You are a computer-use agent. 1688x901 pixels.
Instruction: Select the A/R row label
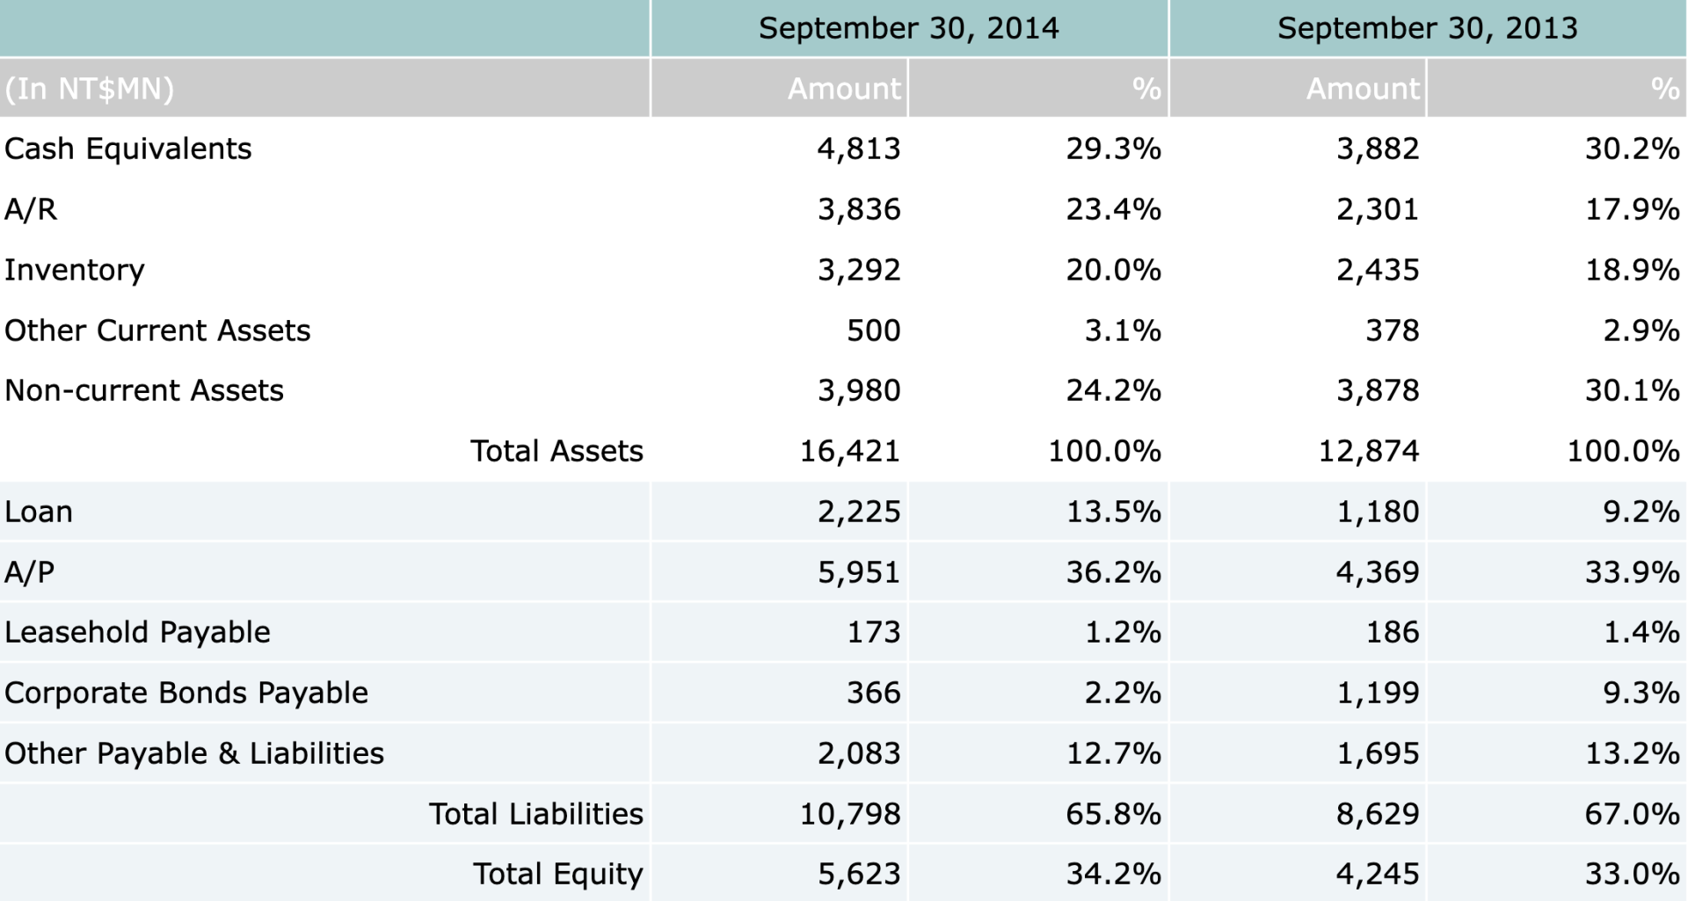(x=31, y=209)
